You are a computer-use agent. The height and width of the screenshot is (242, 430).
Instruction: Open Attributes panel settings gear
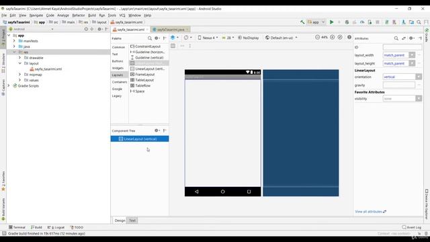(x=412, y=38)
